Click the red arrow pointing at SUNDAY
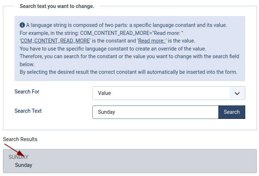This screenshot has height=176, width=259. coord(15,150)
